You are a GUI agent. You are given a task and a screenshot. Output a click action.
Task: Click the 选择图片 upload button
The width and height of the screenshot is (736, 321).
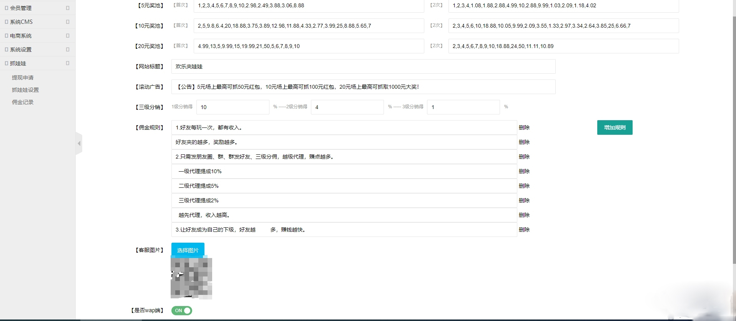click(x=188, y=250)
